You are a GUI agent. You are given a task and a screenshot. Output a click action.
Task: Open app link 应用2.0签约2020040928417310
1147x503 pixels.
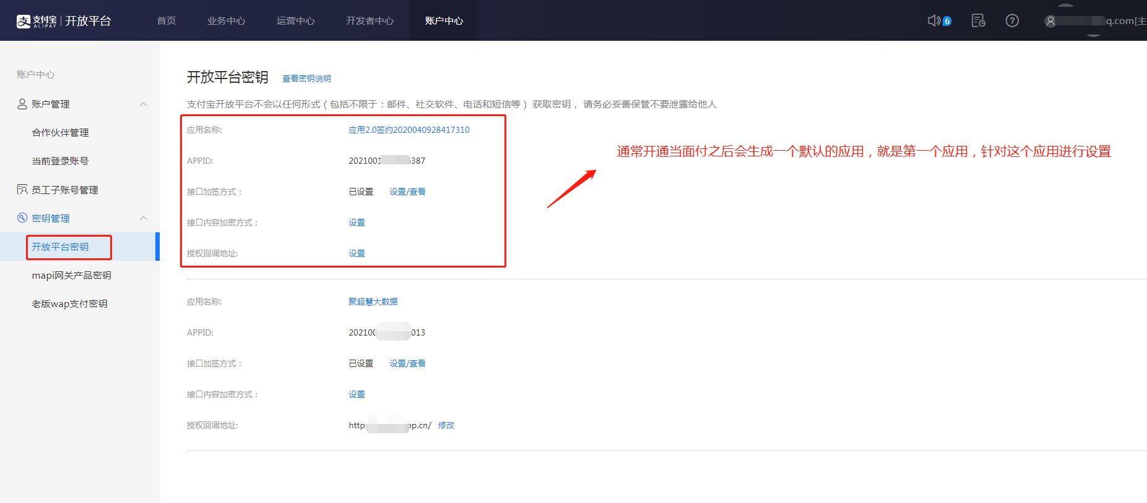409,130
